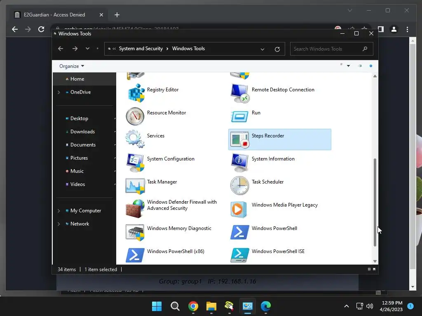Switch to details view in status bar
The height and width of the screenshot is (316, 422).
(x=369, y=269)
